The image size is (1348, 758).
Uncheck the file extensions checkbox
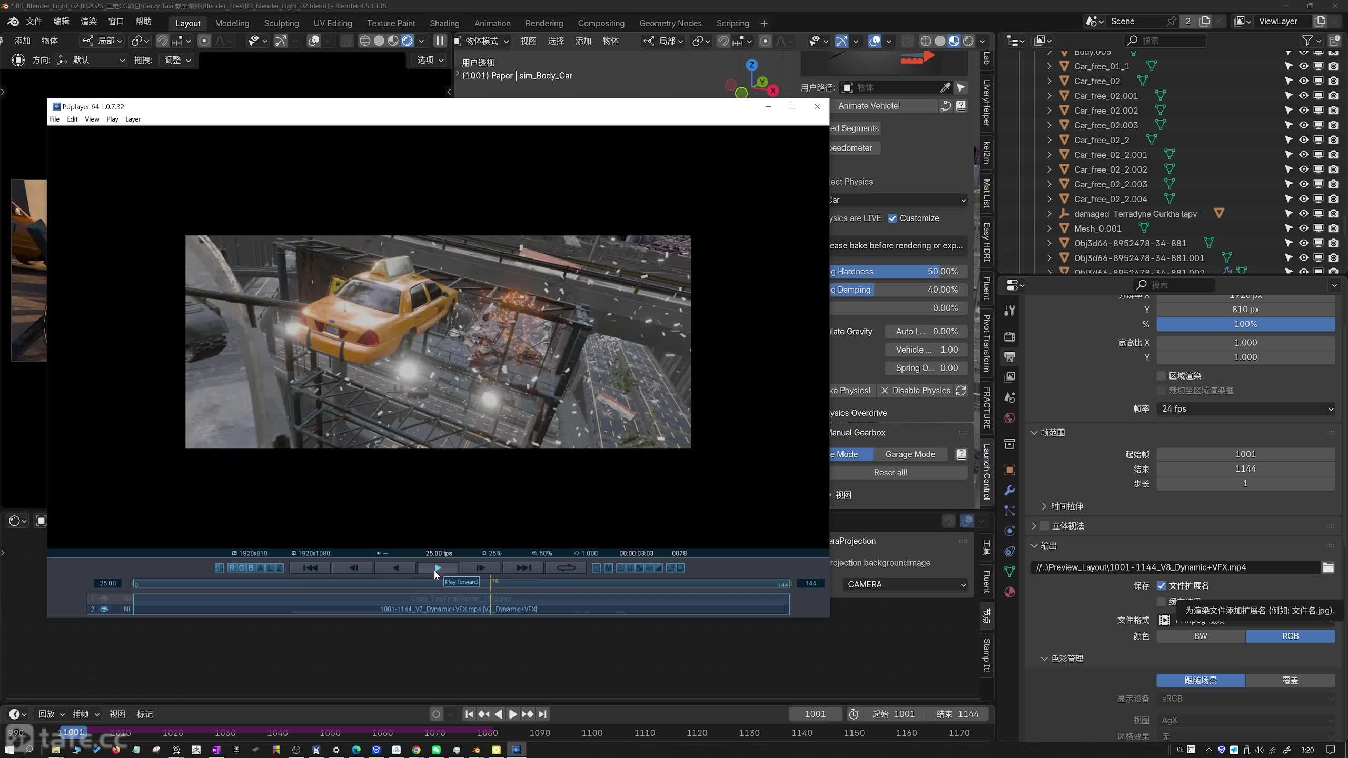1161,586
